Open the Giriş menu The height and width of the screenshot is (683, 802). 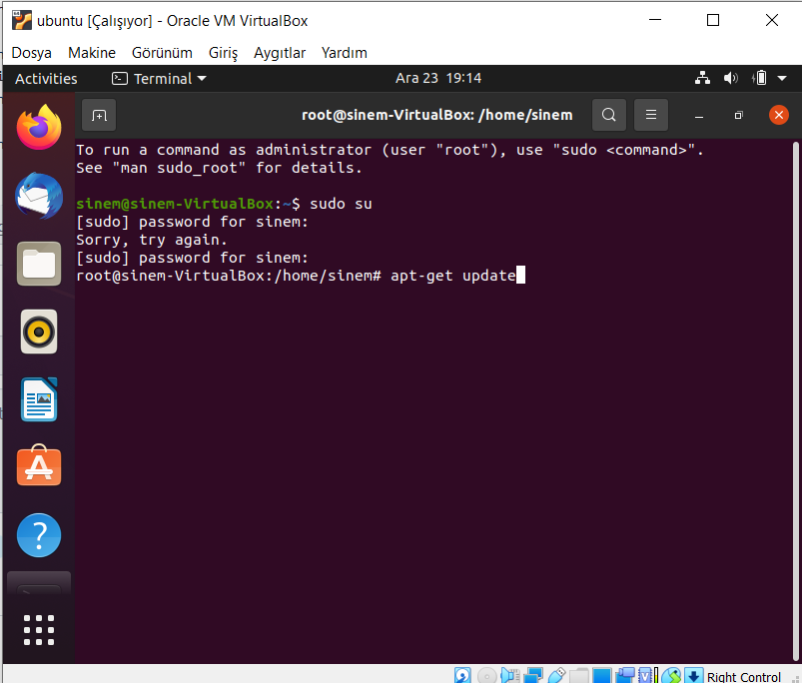coord(223,53)
